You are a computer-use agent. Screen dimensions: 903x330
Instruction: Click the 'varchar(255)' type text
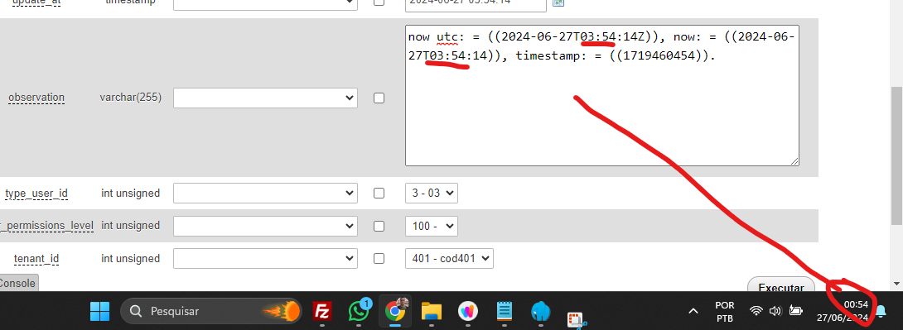(131, 97)
